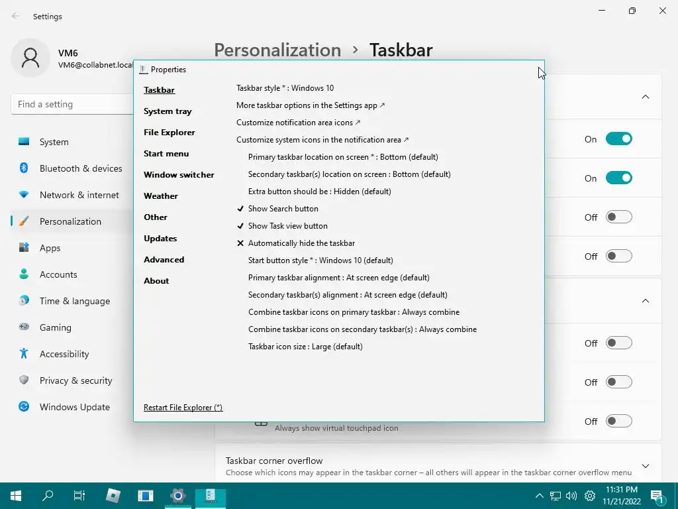Change Primary taskbar alignment option
Screen dimensions: 678x509
(338, 278)
